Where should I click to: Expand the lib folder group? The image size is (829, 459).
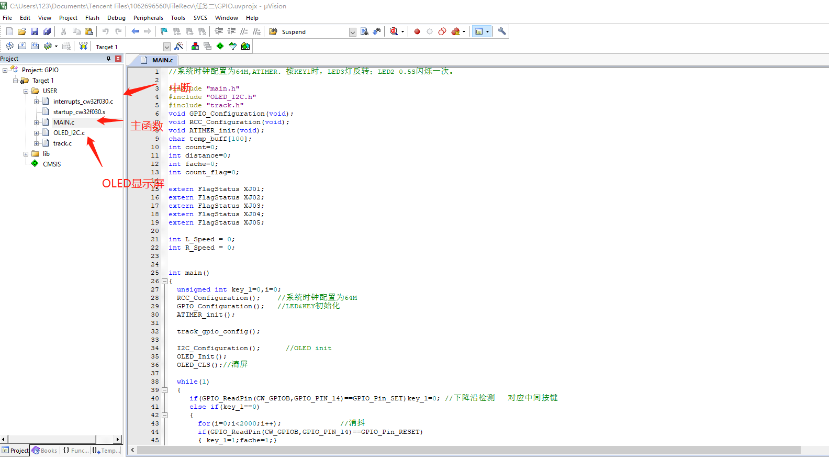pyautogui.click(x=26, y=154)
